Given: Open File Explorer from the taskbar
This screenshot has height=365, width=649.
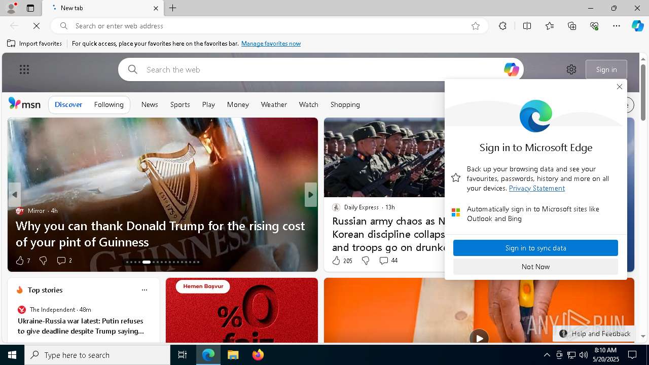Looking at the screenshot, I should tap(233, 355).
